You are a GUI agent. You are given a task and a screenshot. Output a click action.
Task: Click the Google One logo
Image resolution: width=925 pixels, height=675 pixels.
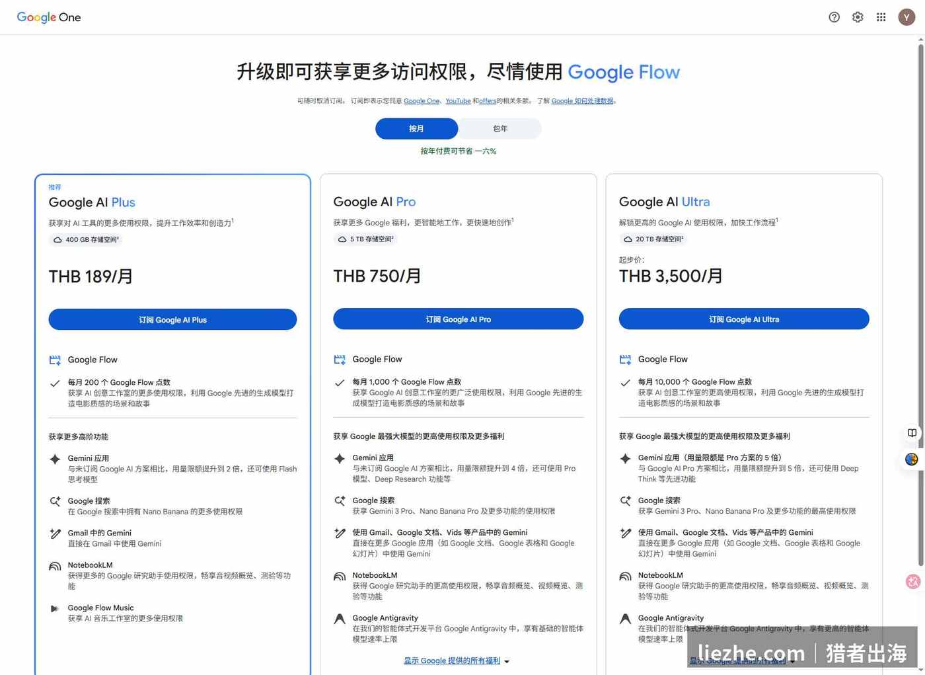point(49,17)
